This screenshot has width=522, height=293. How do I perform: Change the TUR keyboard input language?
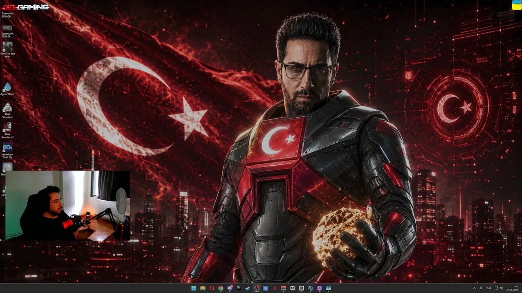pyautogui.click(x=489, y=288)
